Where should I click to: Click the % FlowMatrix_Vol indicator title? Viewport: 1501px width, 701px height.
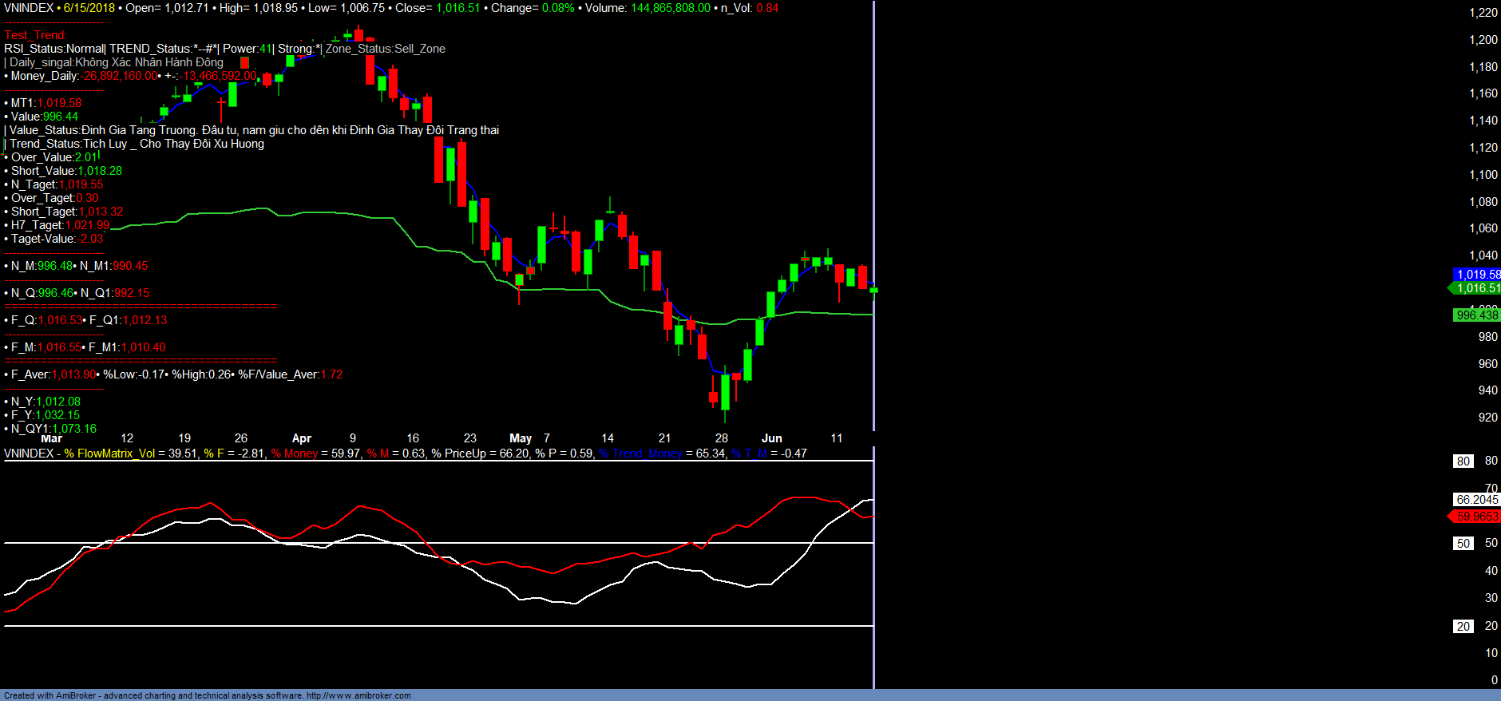[109, 453]
